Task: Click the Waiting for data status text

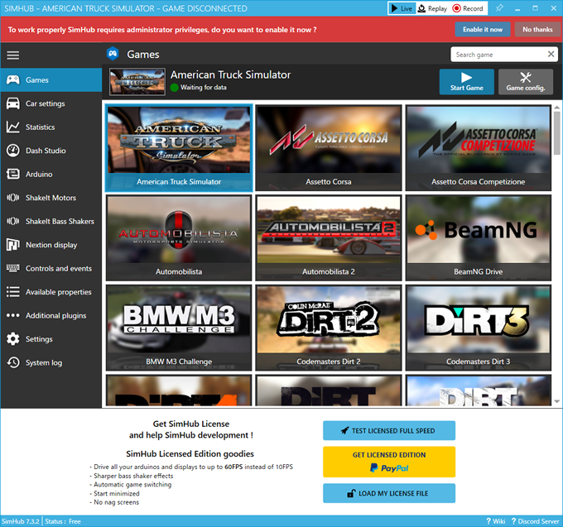Action: pos(203,87)
